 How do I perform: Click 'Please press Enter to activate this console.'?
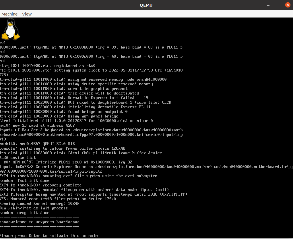50,236
